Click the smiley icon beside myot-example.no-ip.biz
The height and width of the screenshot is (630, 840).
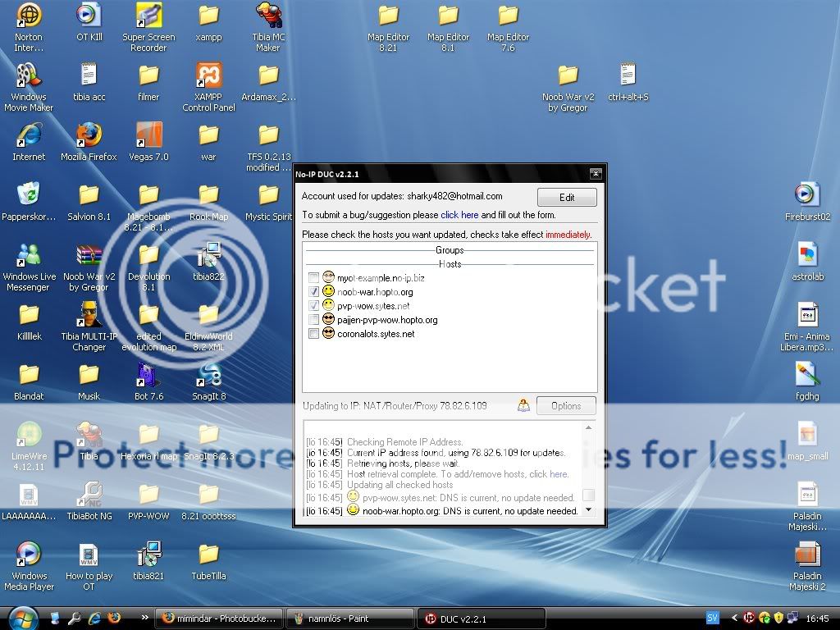pyautogui.click(x=328, y=277)
